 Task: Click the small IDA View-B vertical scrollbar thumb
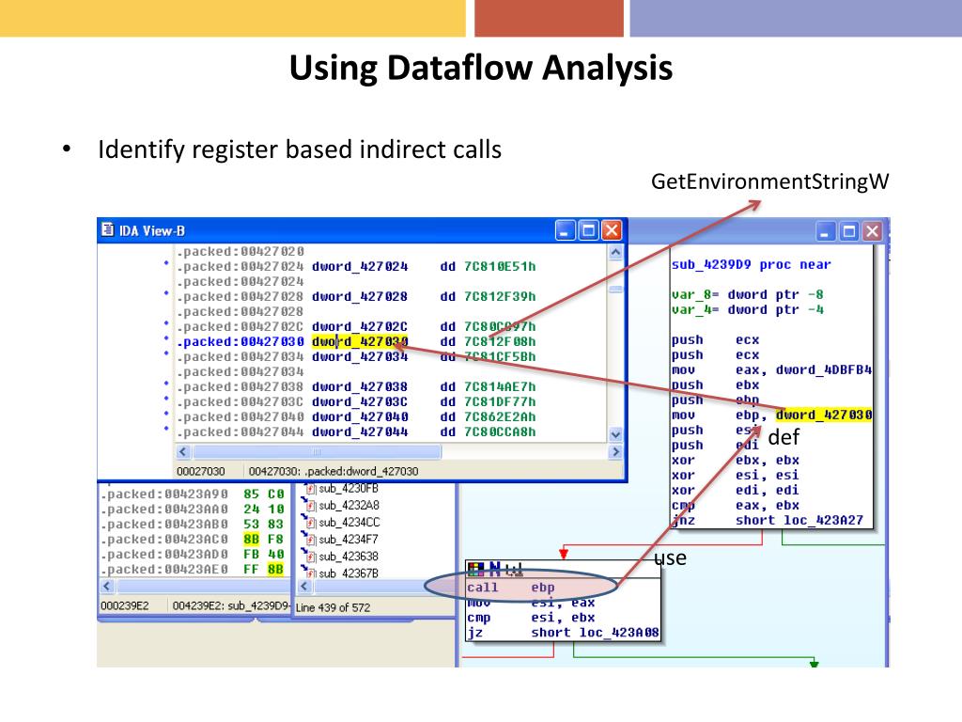click(x=616, y=289)
